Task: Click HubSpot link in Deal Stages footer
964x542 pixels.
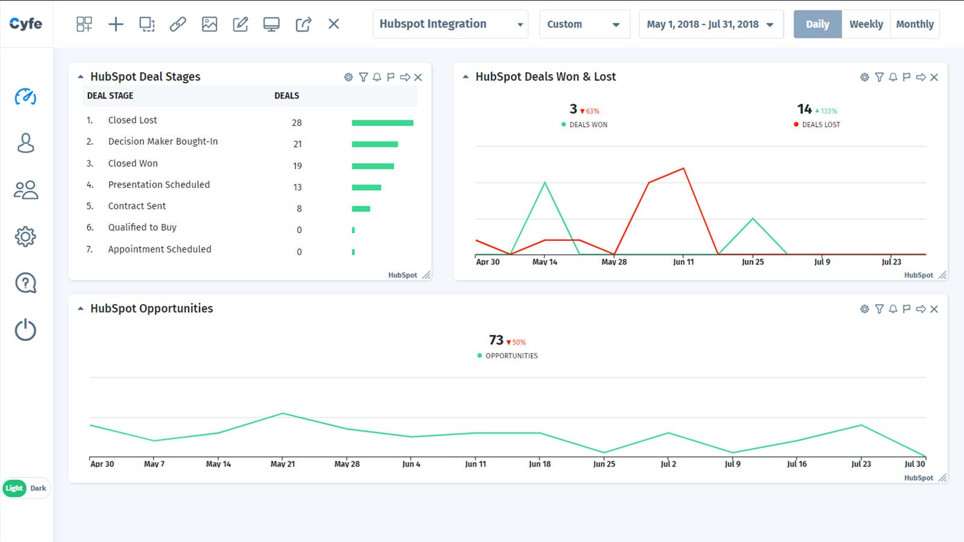Action: [402, 275]
